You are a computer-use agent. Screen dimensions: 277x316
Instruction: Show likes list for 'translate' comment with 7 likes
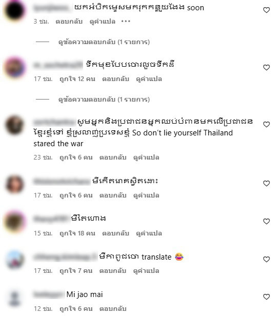76,271
